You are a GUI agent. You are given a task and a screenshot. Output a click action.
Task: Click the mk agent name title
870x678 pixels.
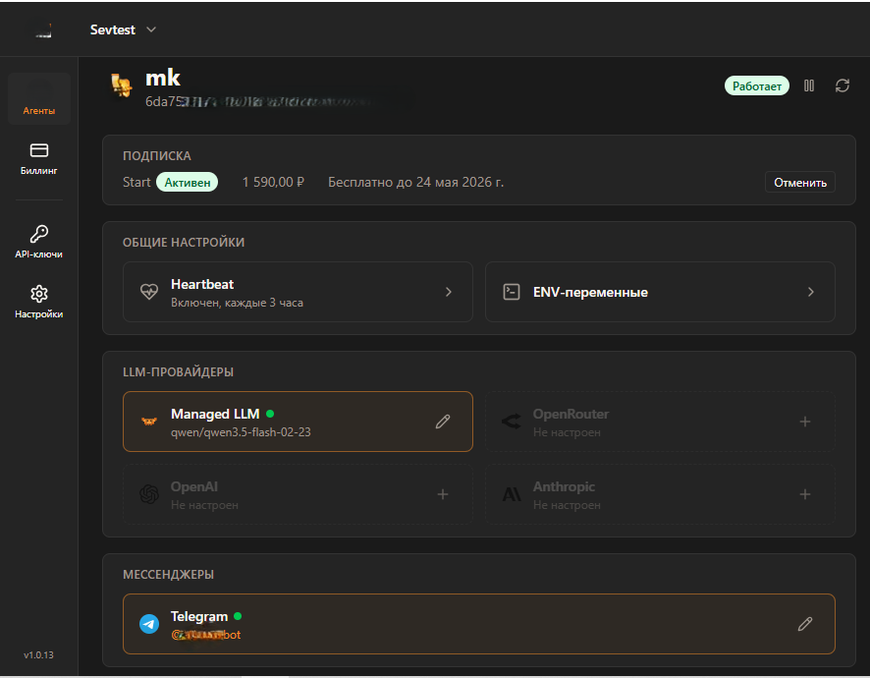[x=163, y=79]
